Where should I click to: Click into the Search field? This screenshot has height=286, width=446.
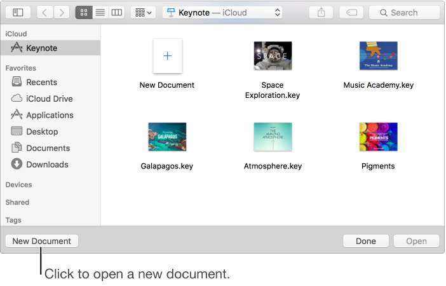coord(404,13)
